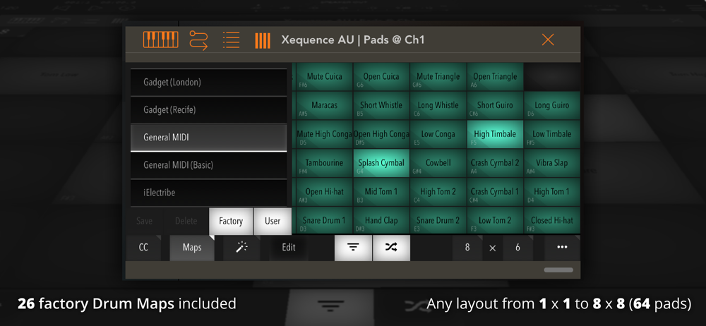706x326 pixels.
Task: Open the list view icon
Action: click(x=231, y=40)
